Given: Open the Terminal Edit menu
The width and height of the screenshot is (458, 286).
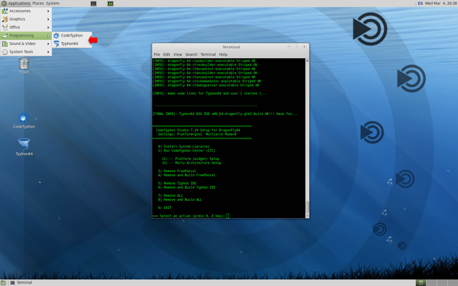Looking at the screenshot, I should click(x=167, y=54).
